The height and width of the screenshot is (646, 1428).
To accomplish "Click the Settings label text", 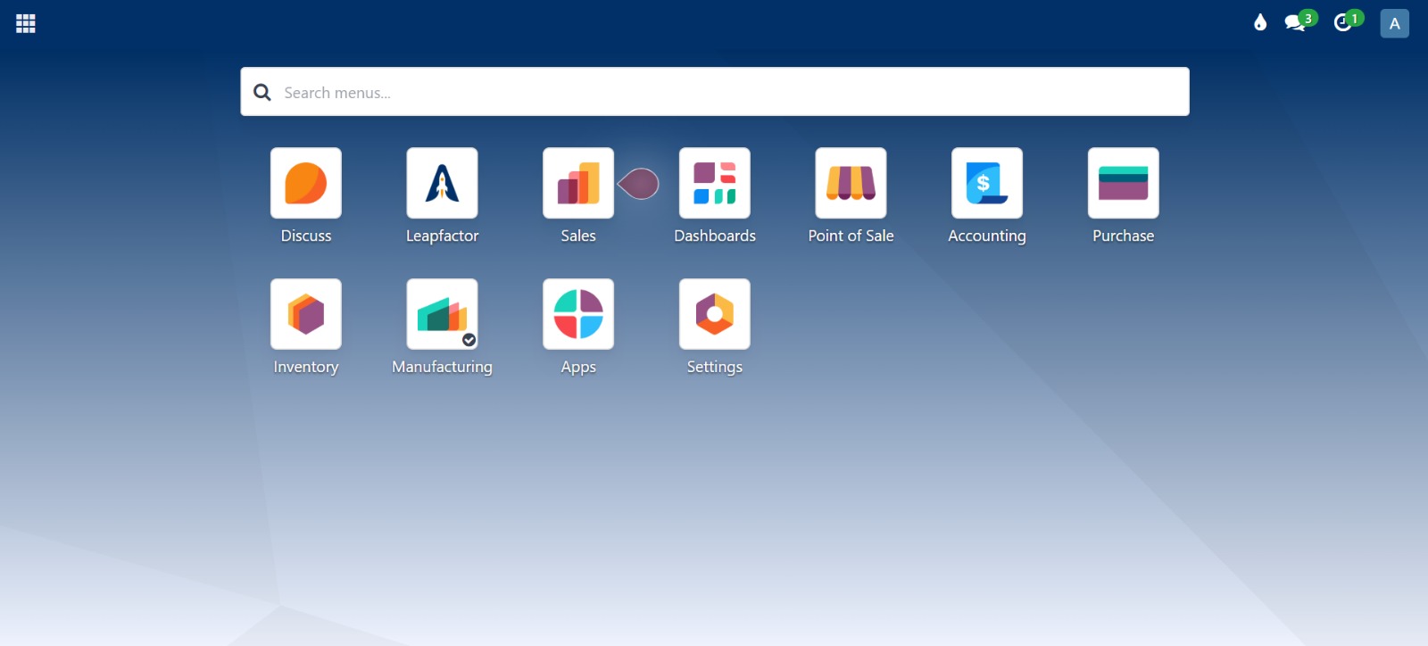I will point(715,367).
